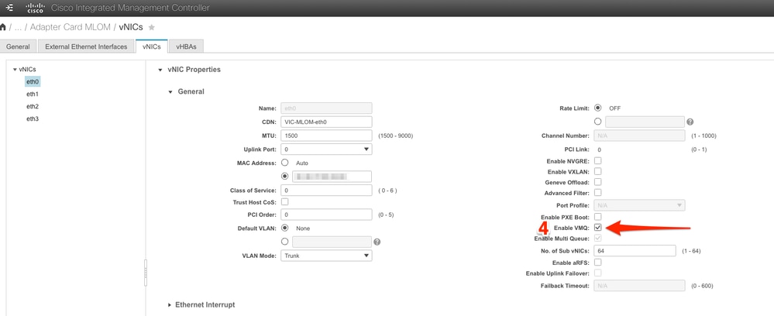This screenshot has height=316, width=774.
Task: Click the PCI Order input field
Action: (x=326, y=215)
